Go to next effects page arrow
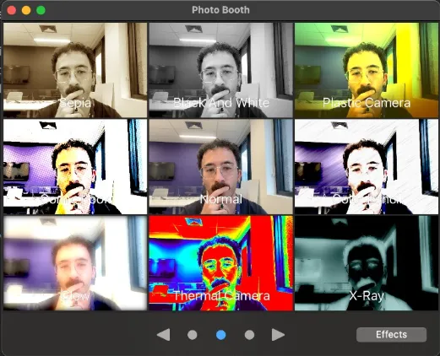 (278, 335)
